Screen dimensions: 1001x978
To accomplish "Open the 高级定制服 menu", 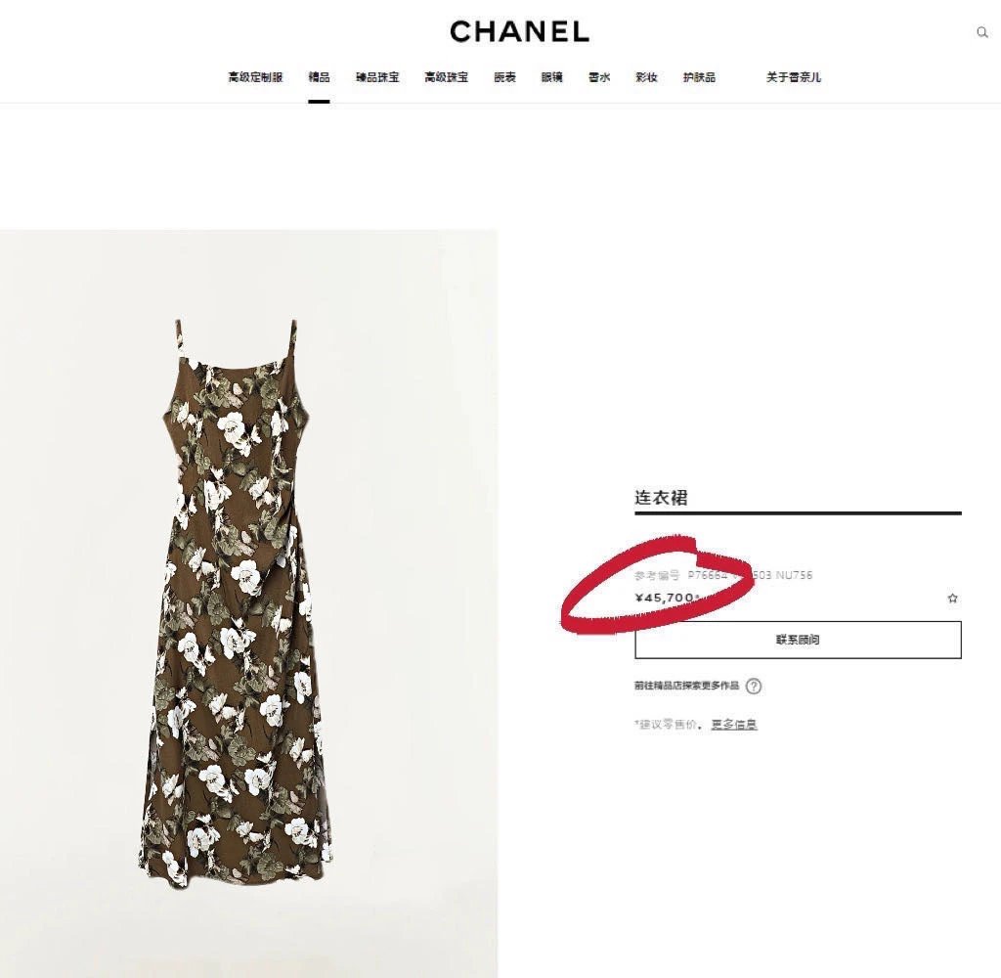I will point(255,77).
